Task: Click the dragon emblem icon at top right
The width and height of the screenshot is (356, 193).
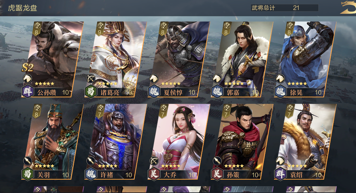Action: click(x=348, y=8)
